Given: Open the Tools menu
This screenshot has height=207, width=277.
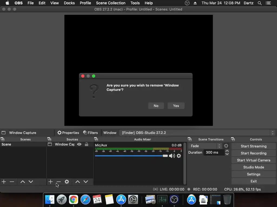Looking at the screenshot, I should (135, 3).
